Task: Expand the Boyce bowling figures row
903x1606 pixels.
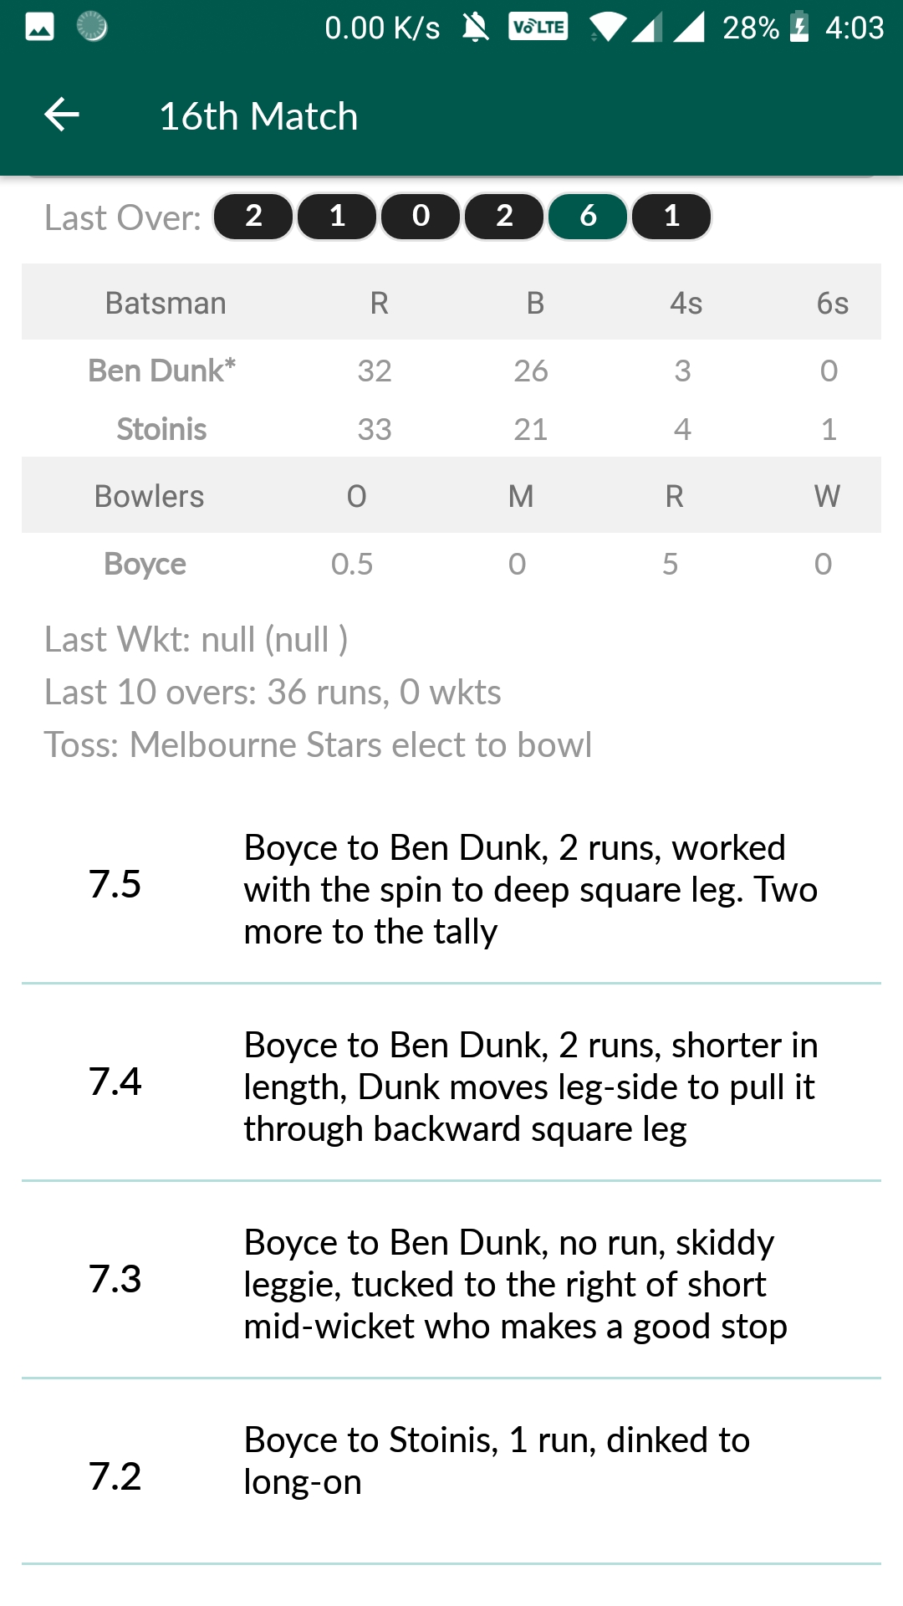Action: tap(451, 563)
